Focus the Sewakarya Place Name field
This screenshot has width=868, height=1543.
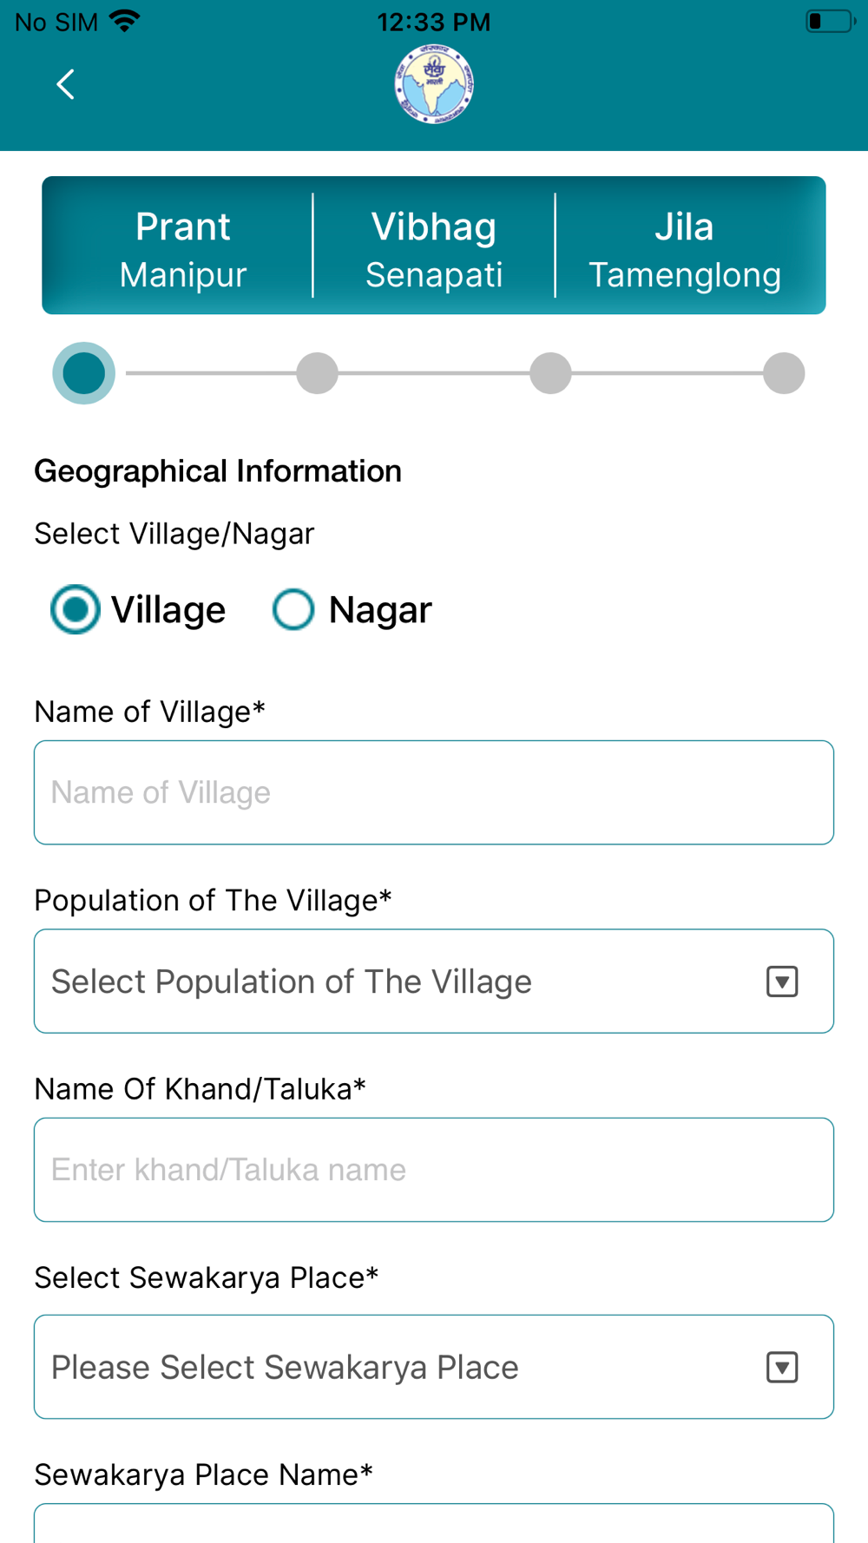[x=433, y=1525]
